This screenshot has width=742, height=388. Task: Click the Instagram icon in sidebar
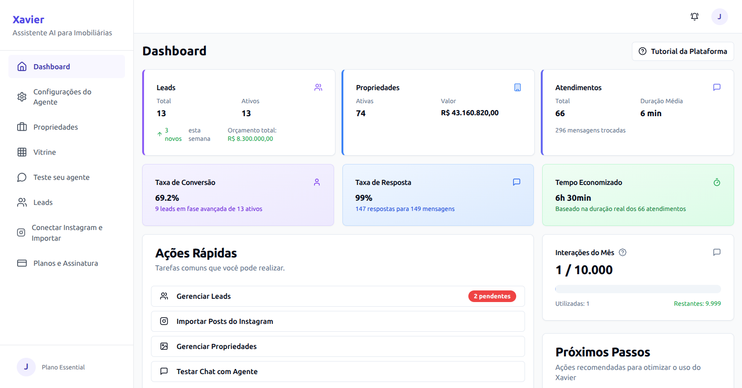(x=21, y=232)
